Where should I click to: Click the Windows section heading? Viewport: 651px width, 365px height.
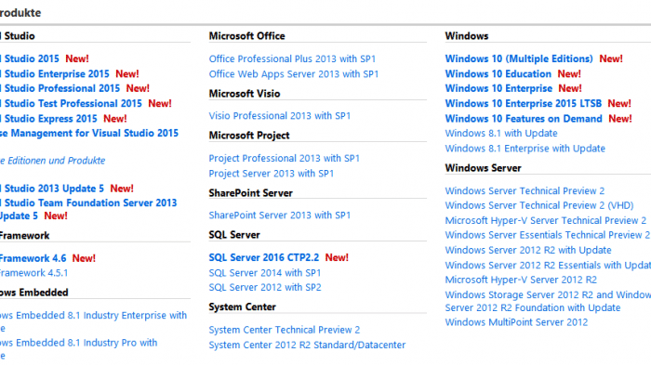tap(467, 36)
